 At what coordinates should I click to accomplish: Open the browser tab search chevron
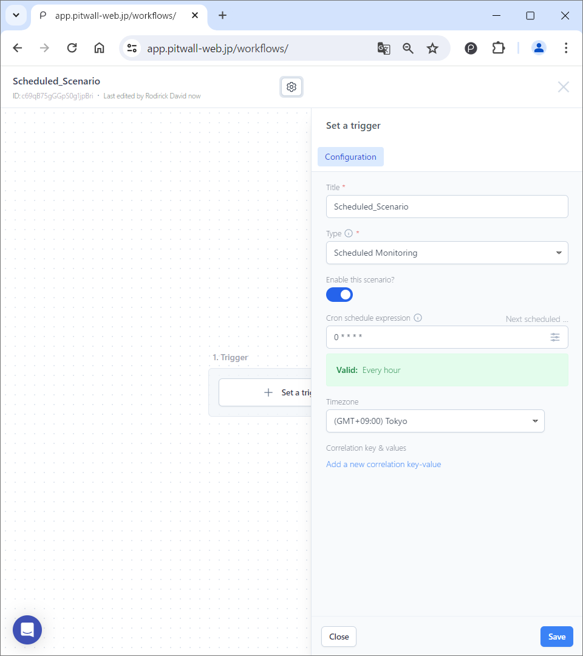tap(16, 15)
